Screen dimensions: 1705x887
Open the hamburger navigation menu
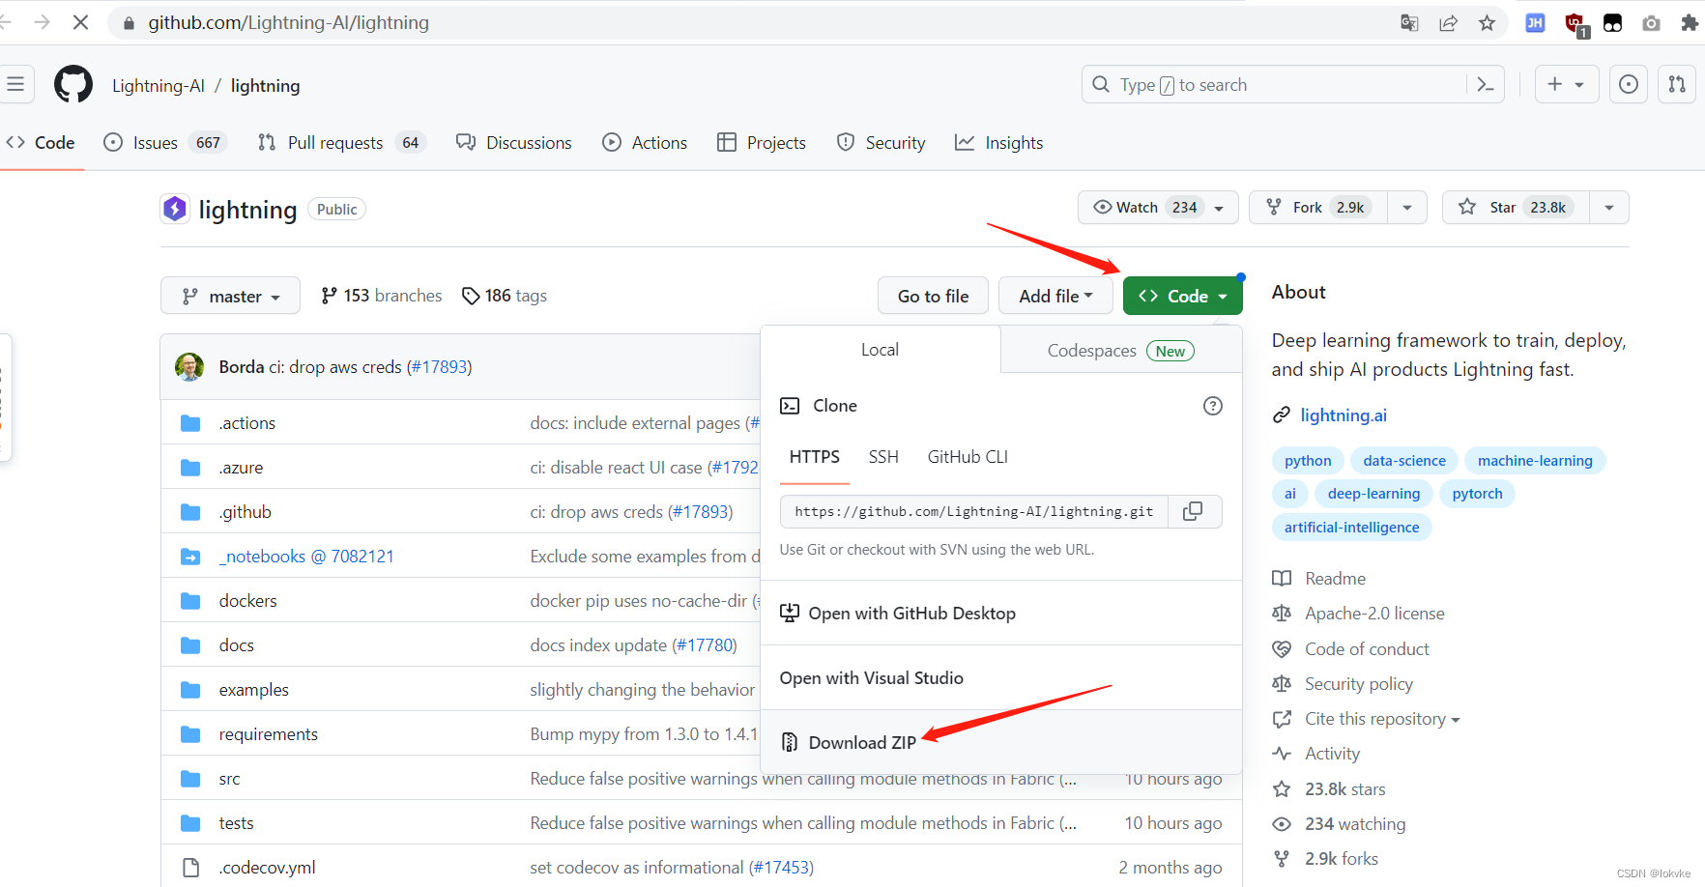pos(15,85)
